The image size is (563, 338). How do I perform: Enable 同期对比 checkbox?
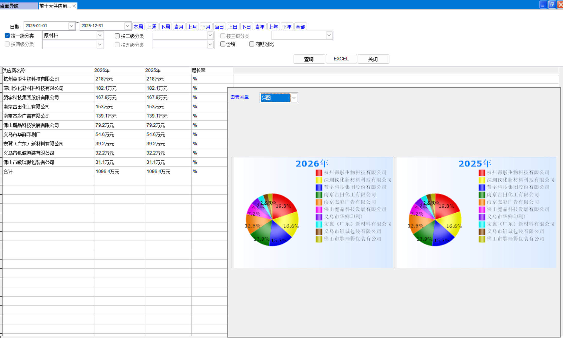pyautogui.click(x=252, y=44)
